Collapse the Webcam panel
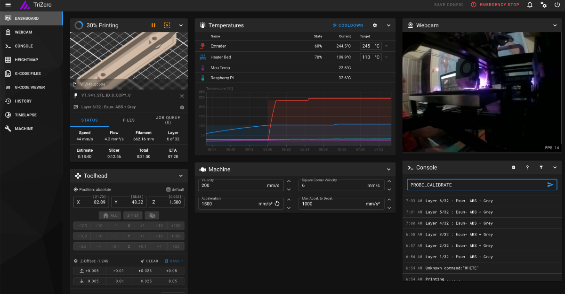 coord(555,25)
